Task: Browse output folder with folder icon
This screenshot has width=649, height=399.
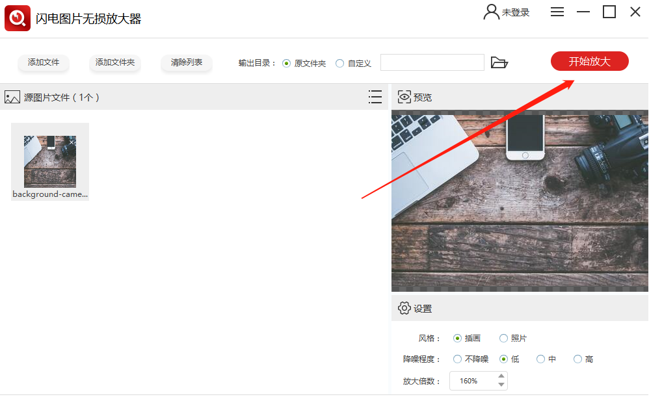Action: pos(499,62)
